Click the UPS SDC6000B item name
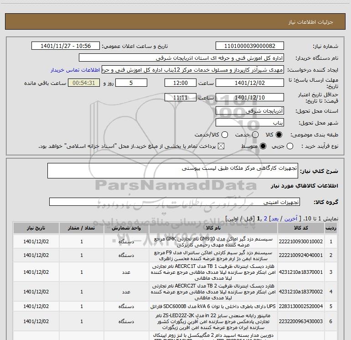This screenshot has height=340, width=351. point(213,306)
